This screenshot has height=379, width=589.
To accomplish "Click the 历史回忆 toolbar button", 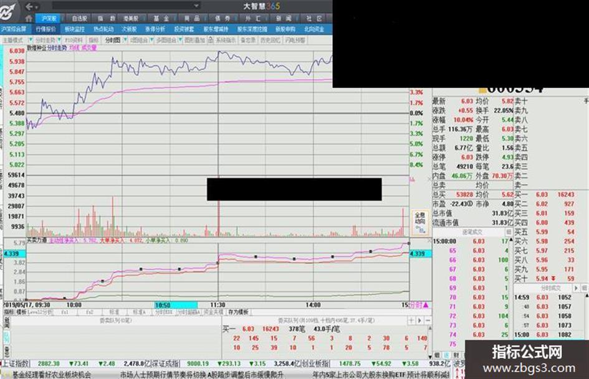I will coord(270,40).
